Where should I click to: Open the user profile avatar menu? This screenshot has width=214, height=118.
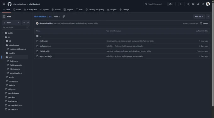tap(208, 4)
